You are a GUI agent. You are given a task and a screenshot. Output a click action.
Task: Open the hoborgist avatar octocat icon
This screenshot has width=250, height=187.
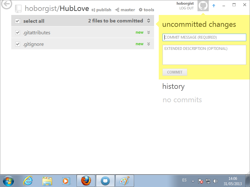[x=203, y=6]
